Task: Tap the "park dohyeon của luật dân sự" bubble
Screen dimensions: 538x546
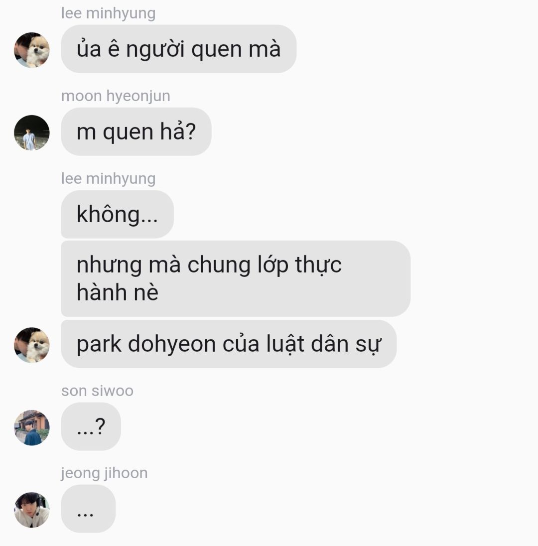Action: (x=229, y=344)
